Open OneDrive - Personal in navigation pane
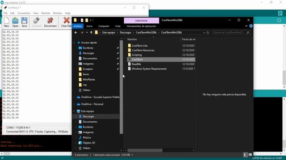286x160 pixels. [x=92, y=104]
